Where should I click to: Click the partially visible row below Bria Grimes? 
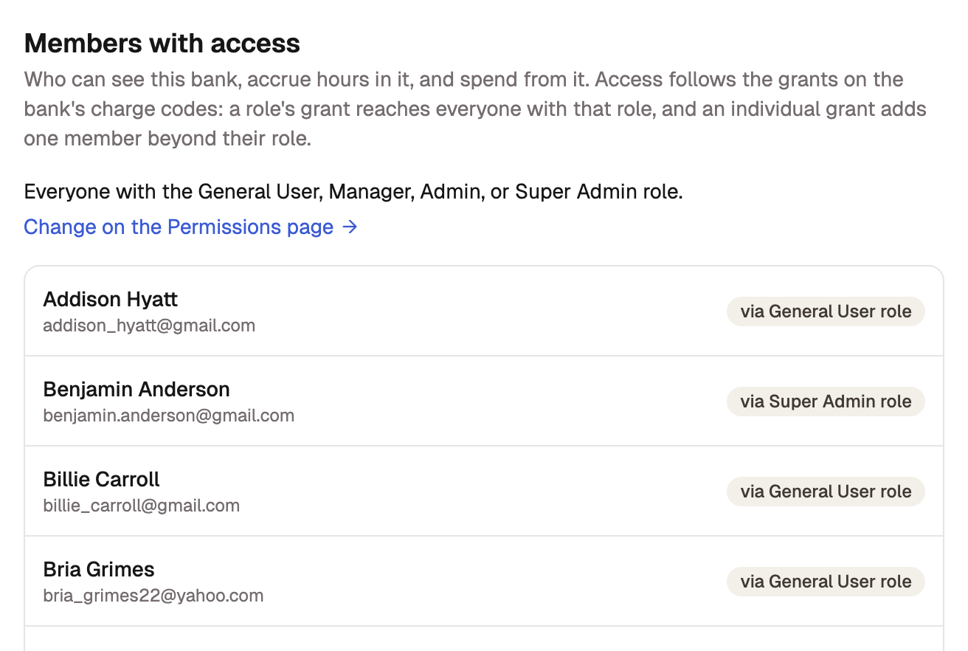[x=484, y=639]
